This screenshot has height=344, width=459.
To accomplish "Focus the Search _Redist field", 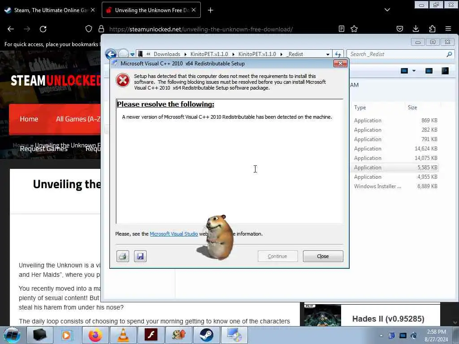I will (x=400, y=54).
